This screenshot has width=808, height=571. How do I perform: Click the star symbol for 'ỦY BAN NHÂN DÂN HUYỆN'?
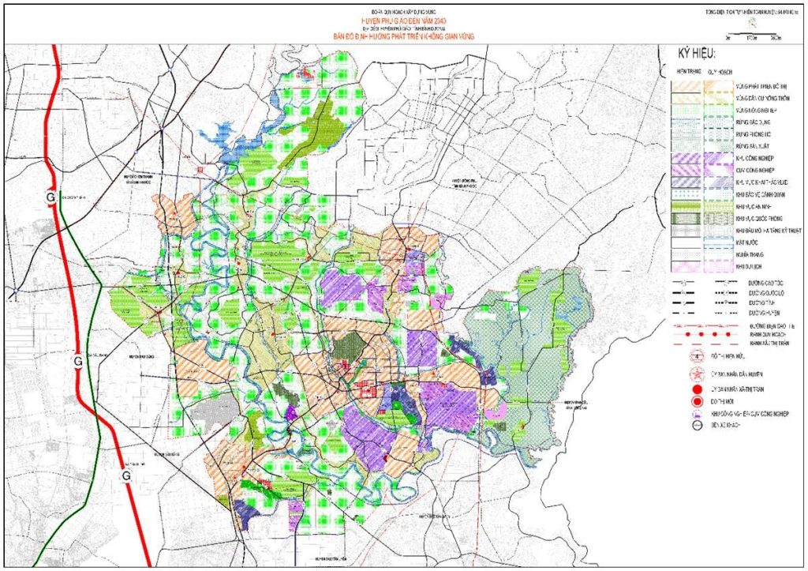point(697,374)
